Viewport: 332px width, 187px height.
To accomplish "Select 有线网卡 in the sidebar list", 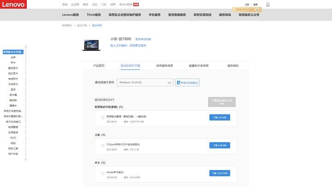I will pos(13,79).
